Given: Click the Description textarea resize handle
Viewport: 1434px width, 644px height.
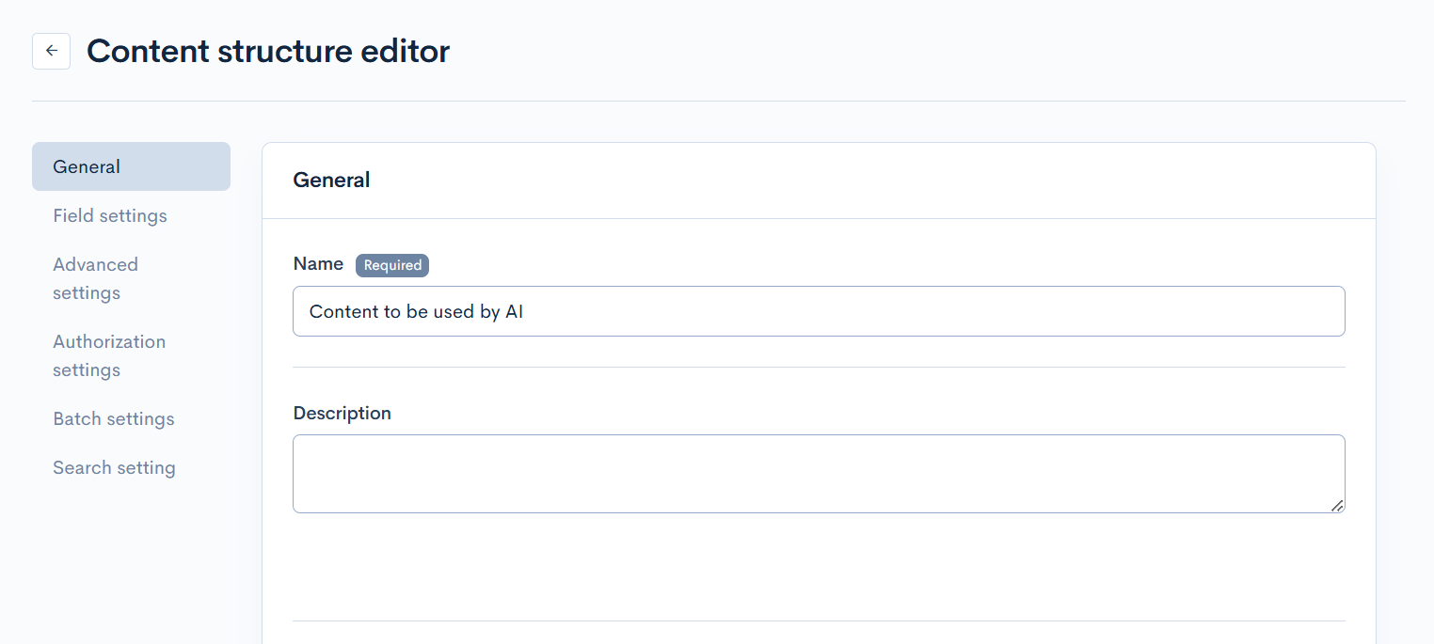Looking at the screenshot, I should point(1337,506).
